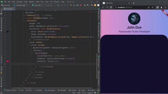Viewport: 168px width, 94px height.
Task: Open Chrome (web) device selector dropdown
Action: click(x=20, y=5)
